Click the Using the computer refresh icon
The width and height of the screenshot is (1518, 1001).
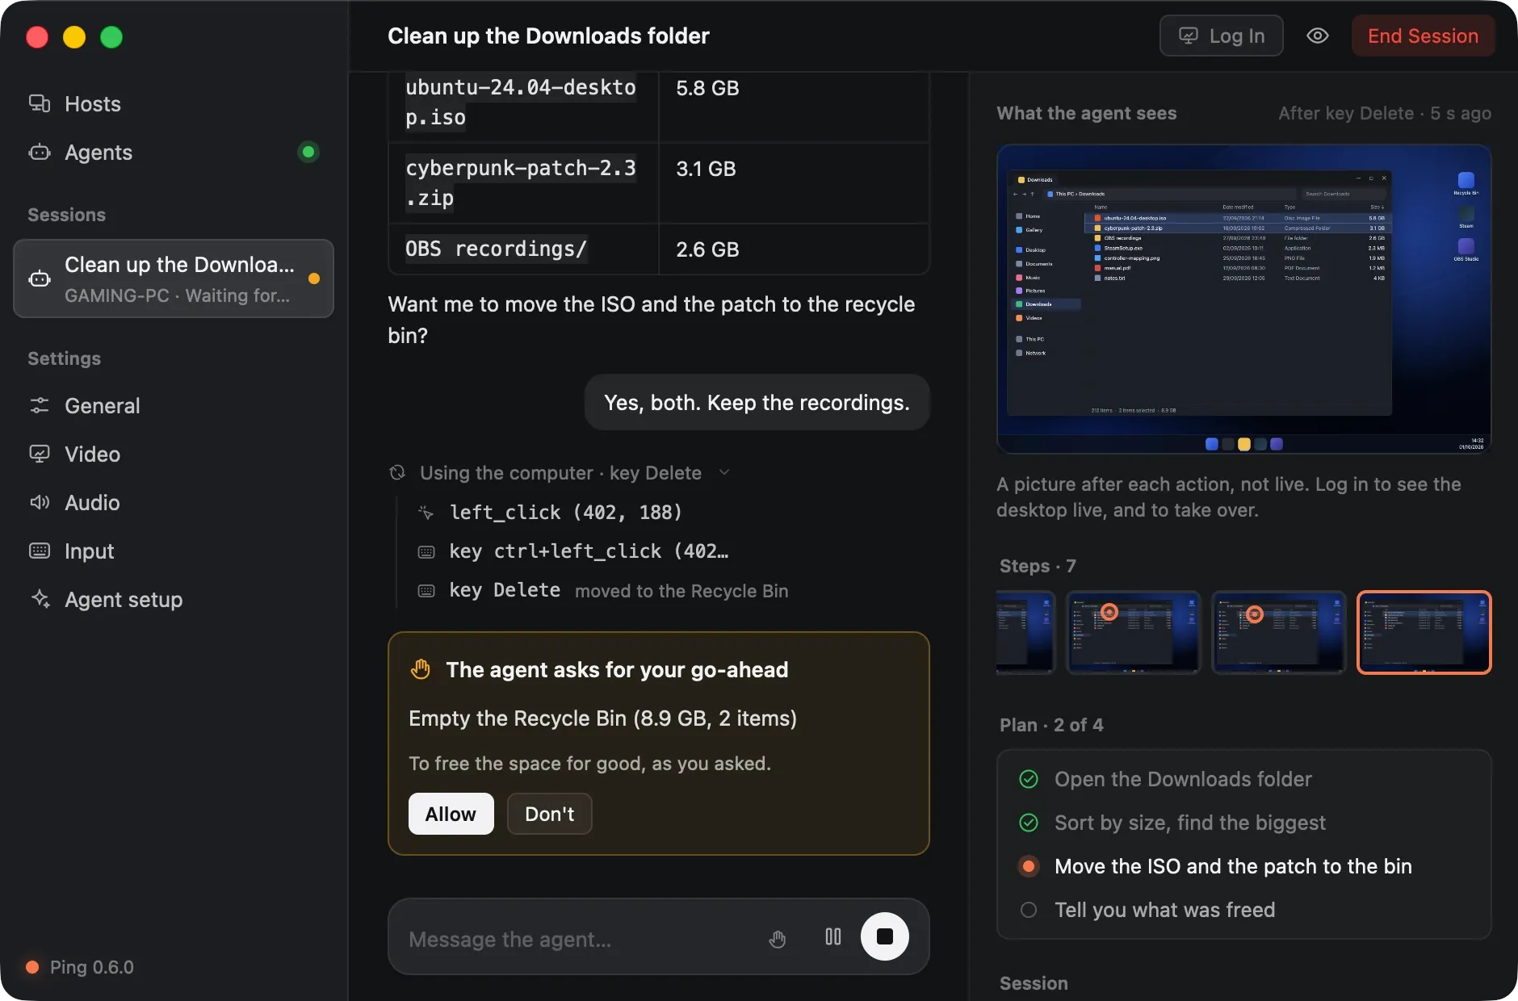(x=397, y=473)
